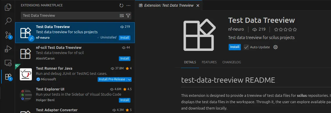Viewport: 331px width, 113px height.
Task: Clear extensions search results
Action: (x=122, y=16)
